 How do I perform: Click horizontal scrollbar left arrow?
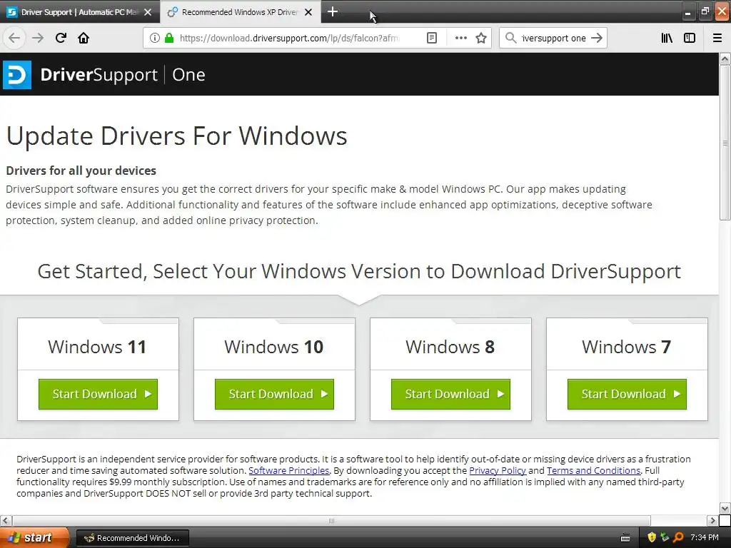6,520
